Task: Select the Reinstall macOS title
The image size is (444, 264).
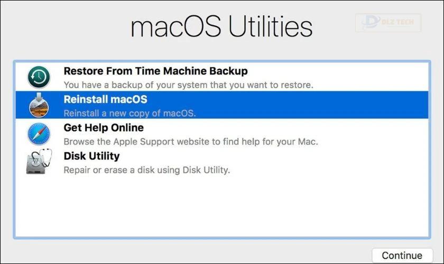Action: pos(105,99)
